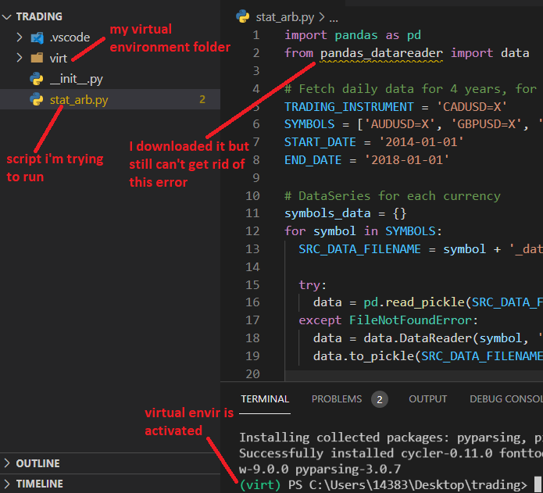
Task: Expand the .vscode folder chevron
Action: [20, 38]
